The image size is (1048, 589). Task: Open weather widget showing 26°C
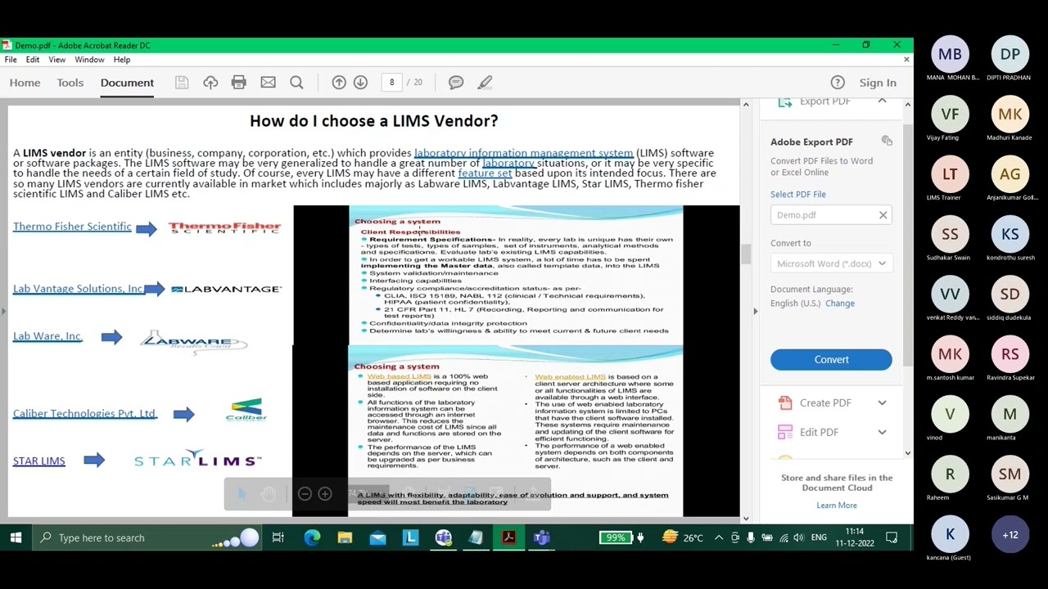click(684, 537)
